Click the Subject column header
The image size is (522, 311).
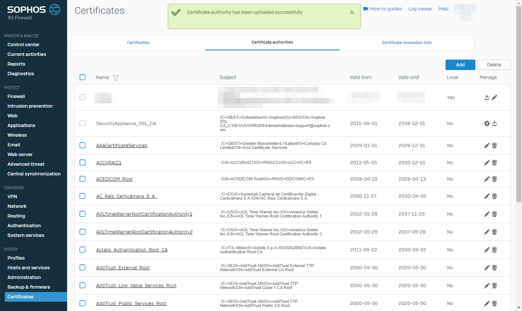coord(228,77)
